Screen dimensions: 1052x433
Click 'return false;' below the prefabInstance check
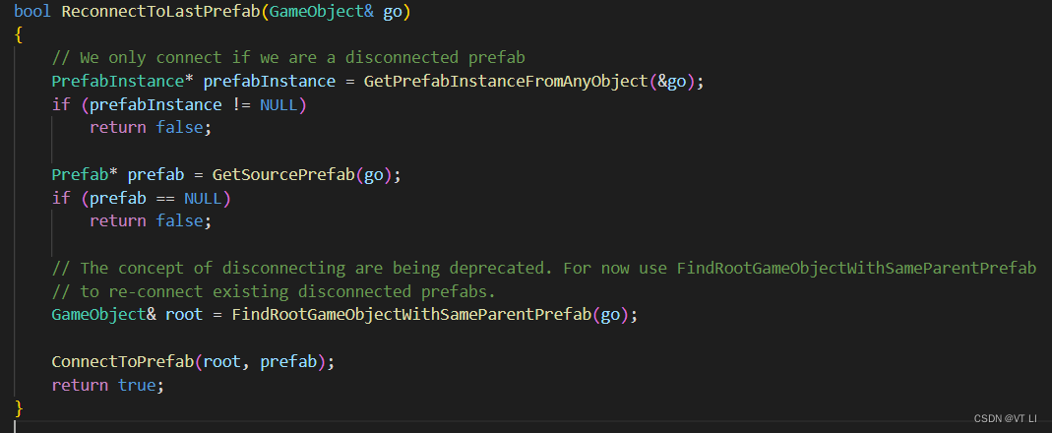[151, 128]
